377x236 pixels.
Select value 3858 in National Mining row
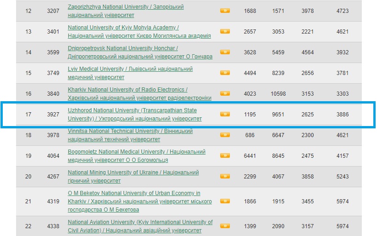(x=308, y=177)
